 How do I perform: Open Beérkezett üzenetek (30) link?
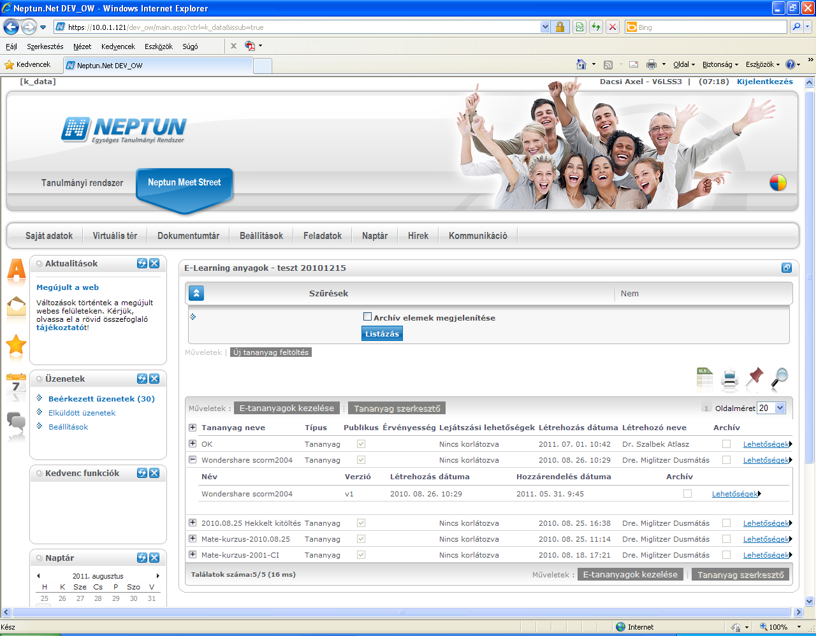coord(101,399)
